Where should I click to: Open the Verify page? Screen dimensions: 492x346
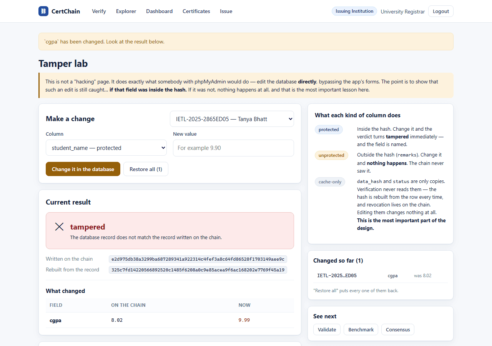click(99, 11)
